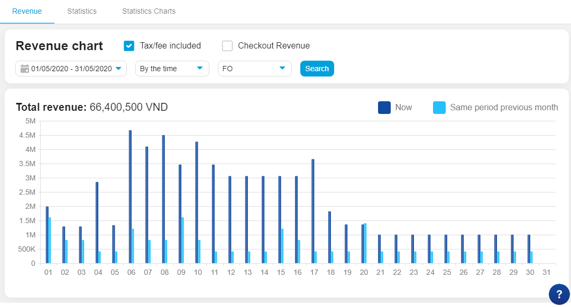Click the dark blue bar for day 17
Image resolution: width=571 pixels, height=307 pixels.
pos(313,211)
